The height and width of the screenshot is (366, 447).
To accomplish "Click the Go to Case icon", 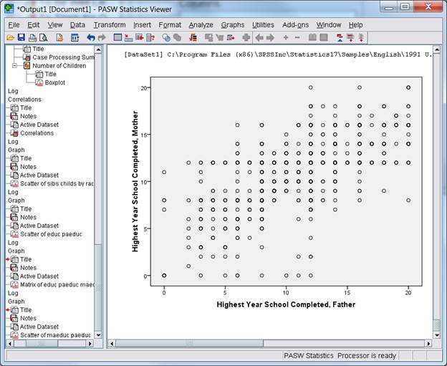I will point(128,37).
